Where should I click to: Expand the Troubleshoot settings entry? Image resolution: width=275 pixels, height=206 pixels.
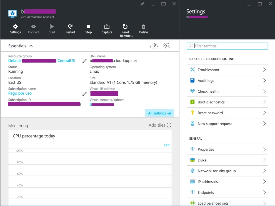tap(264, 70)
